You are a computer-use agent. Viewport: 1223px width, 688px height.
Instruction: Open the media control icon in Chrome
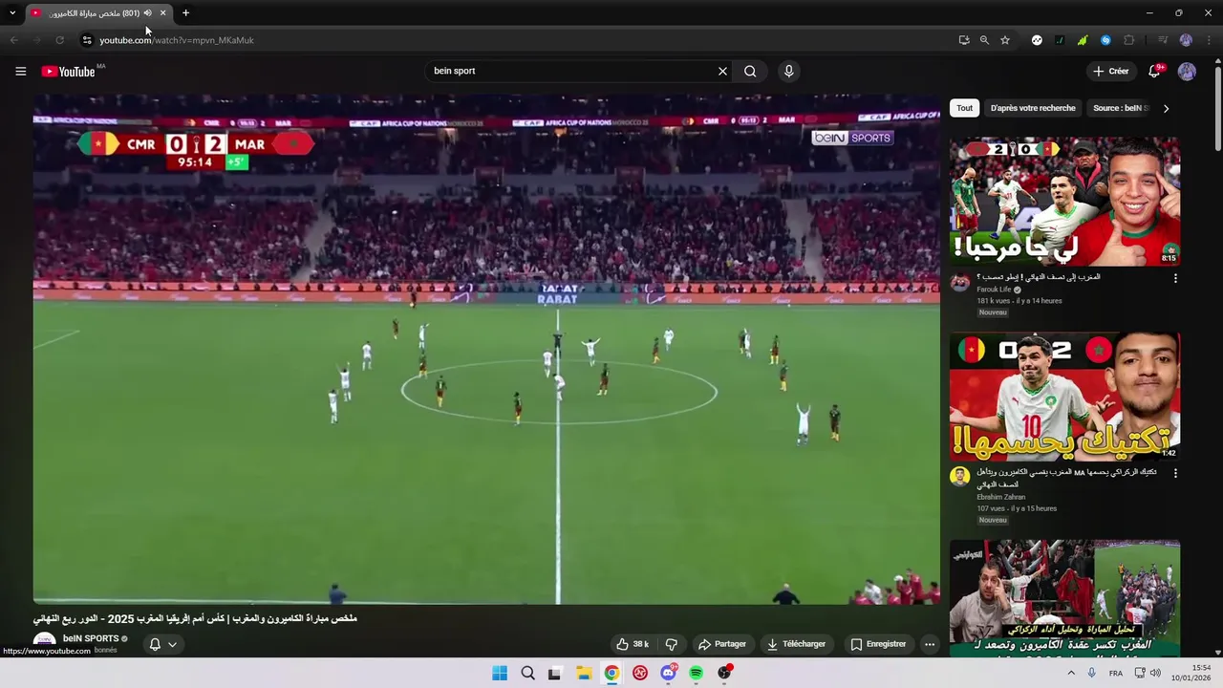tap(1163, 40)
